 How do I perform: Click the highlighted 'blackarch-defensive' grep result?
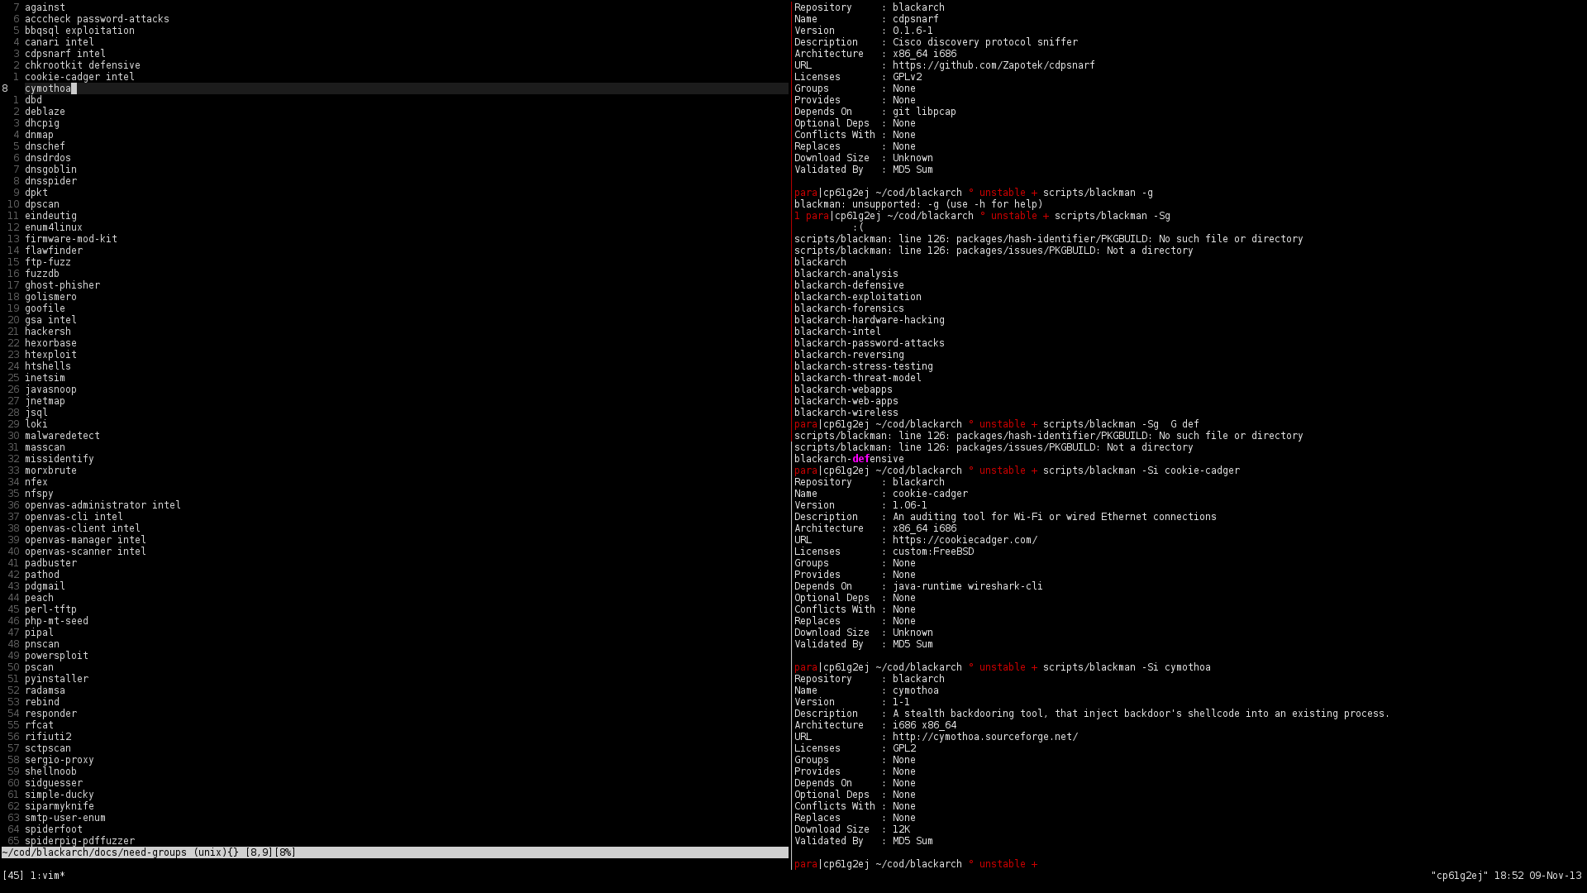[849, 459]
